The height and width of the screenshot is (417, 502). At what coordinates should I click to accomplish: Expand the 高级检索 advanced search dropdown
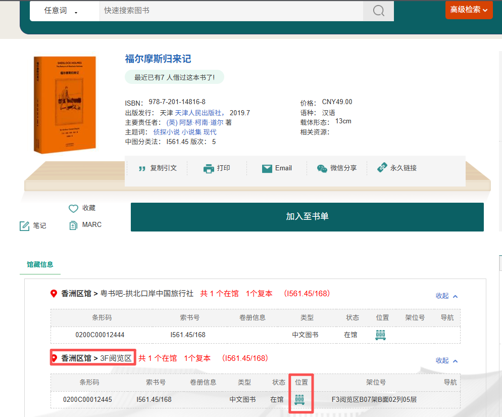[469, 10]
